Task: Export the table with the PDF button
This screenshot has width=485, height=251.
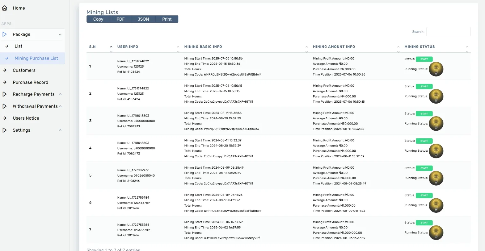Action: click(x=120, y=19)
